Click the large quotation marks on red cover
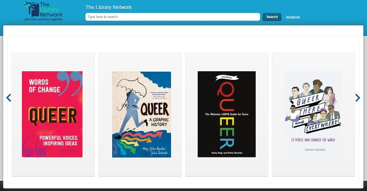The width and height of the screenshot is (367, 191). 70,82
